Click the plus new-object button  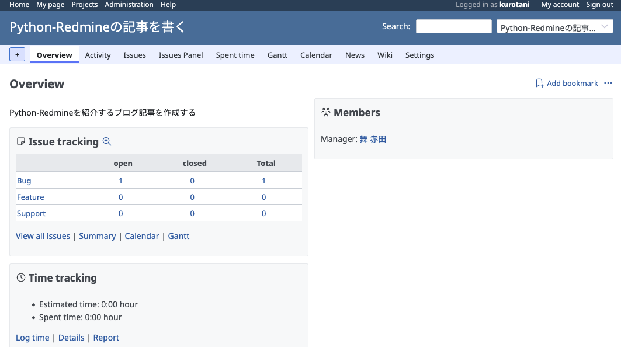click(x=17, y=55)
